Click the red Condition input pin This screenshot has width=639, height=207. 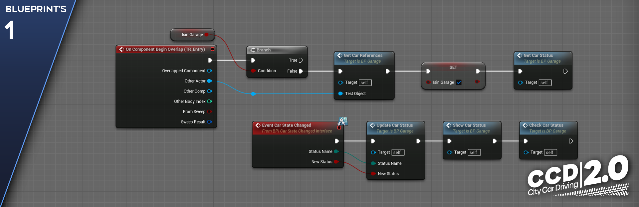pyautogui.click(x=253, y=71)
